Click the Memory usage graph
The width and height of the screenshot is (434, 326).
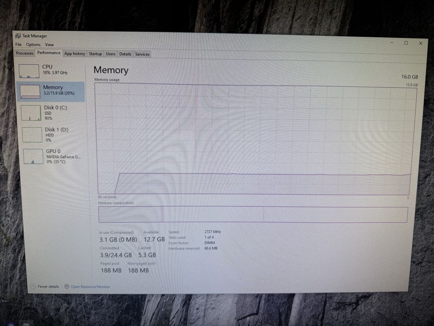tap(255, 139)
